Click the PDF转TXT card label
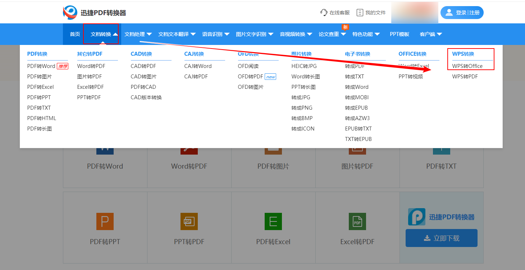Screen dimensions: 525x270 442,166
